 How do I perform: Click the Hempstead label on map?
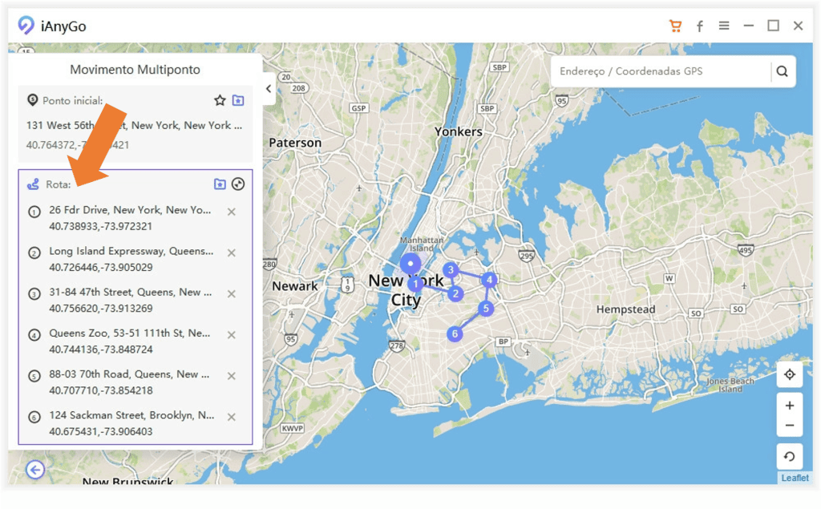pos(625,309)
